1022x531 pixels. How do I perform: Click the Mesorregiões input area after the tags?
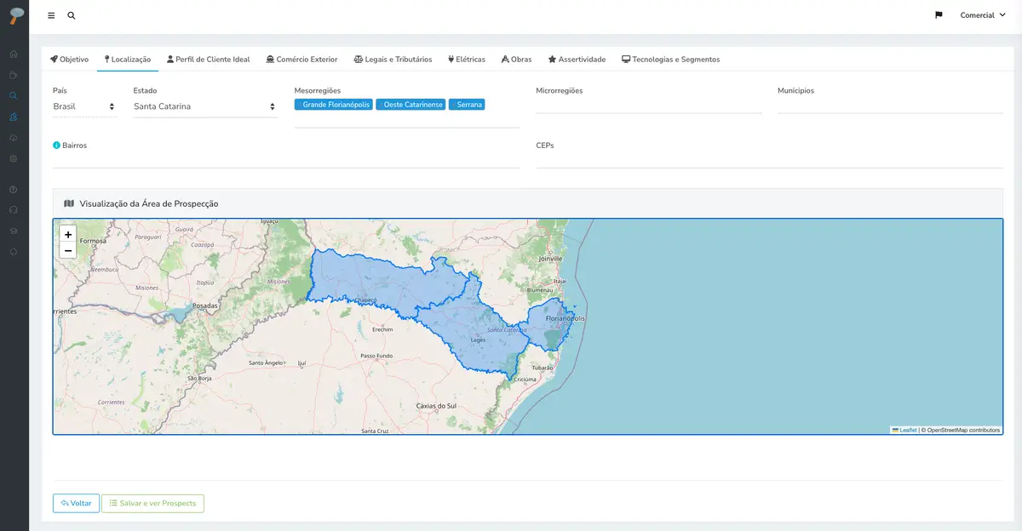(x=407, y=121)
